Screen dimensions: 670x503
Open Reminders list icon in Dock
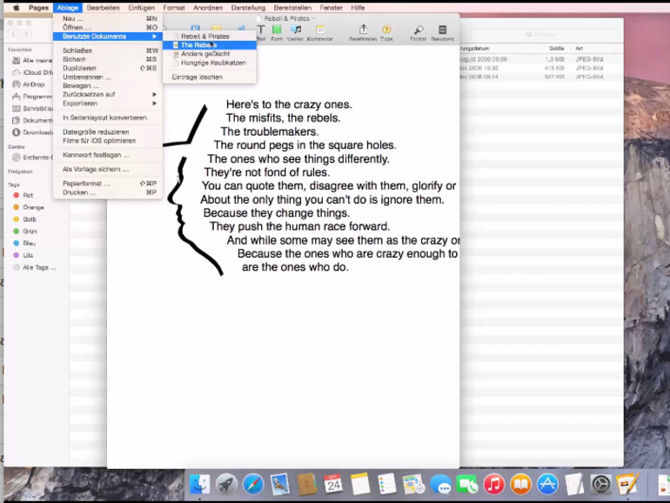click(x=387, y=484)
